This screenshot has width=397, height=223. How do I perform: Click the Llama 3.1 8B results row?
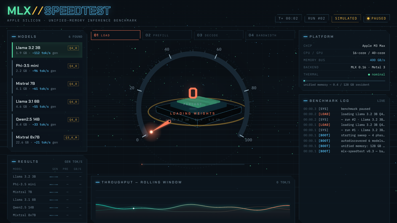[x=47, y=200]
